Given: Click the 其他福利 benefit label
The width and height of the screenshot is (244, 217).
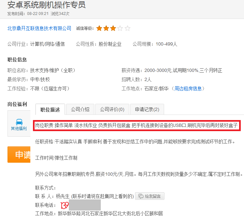Looking at the screenshot, I should coord(19,129).
